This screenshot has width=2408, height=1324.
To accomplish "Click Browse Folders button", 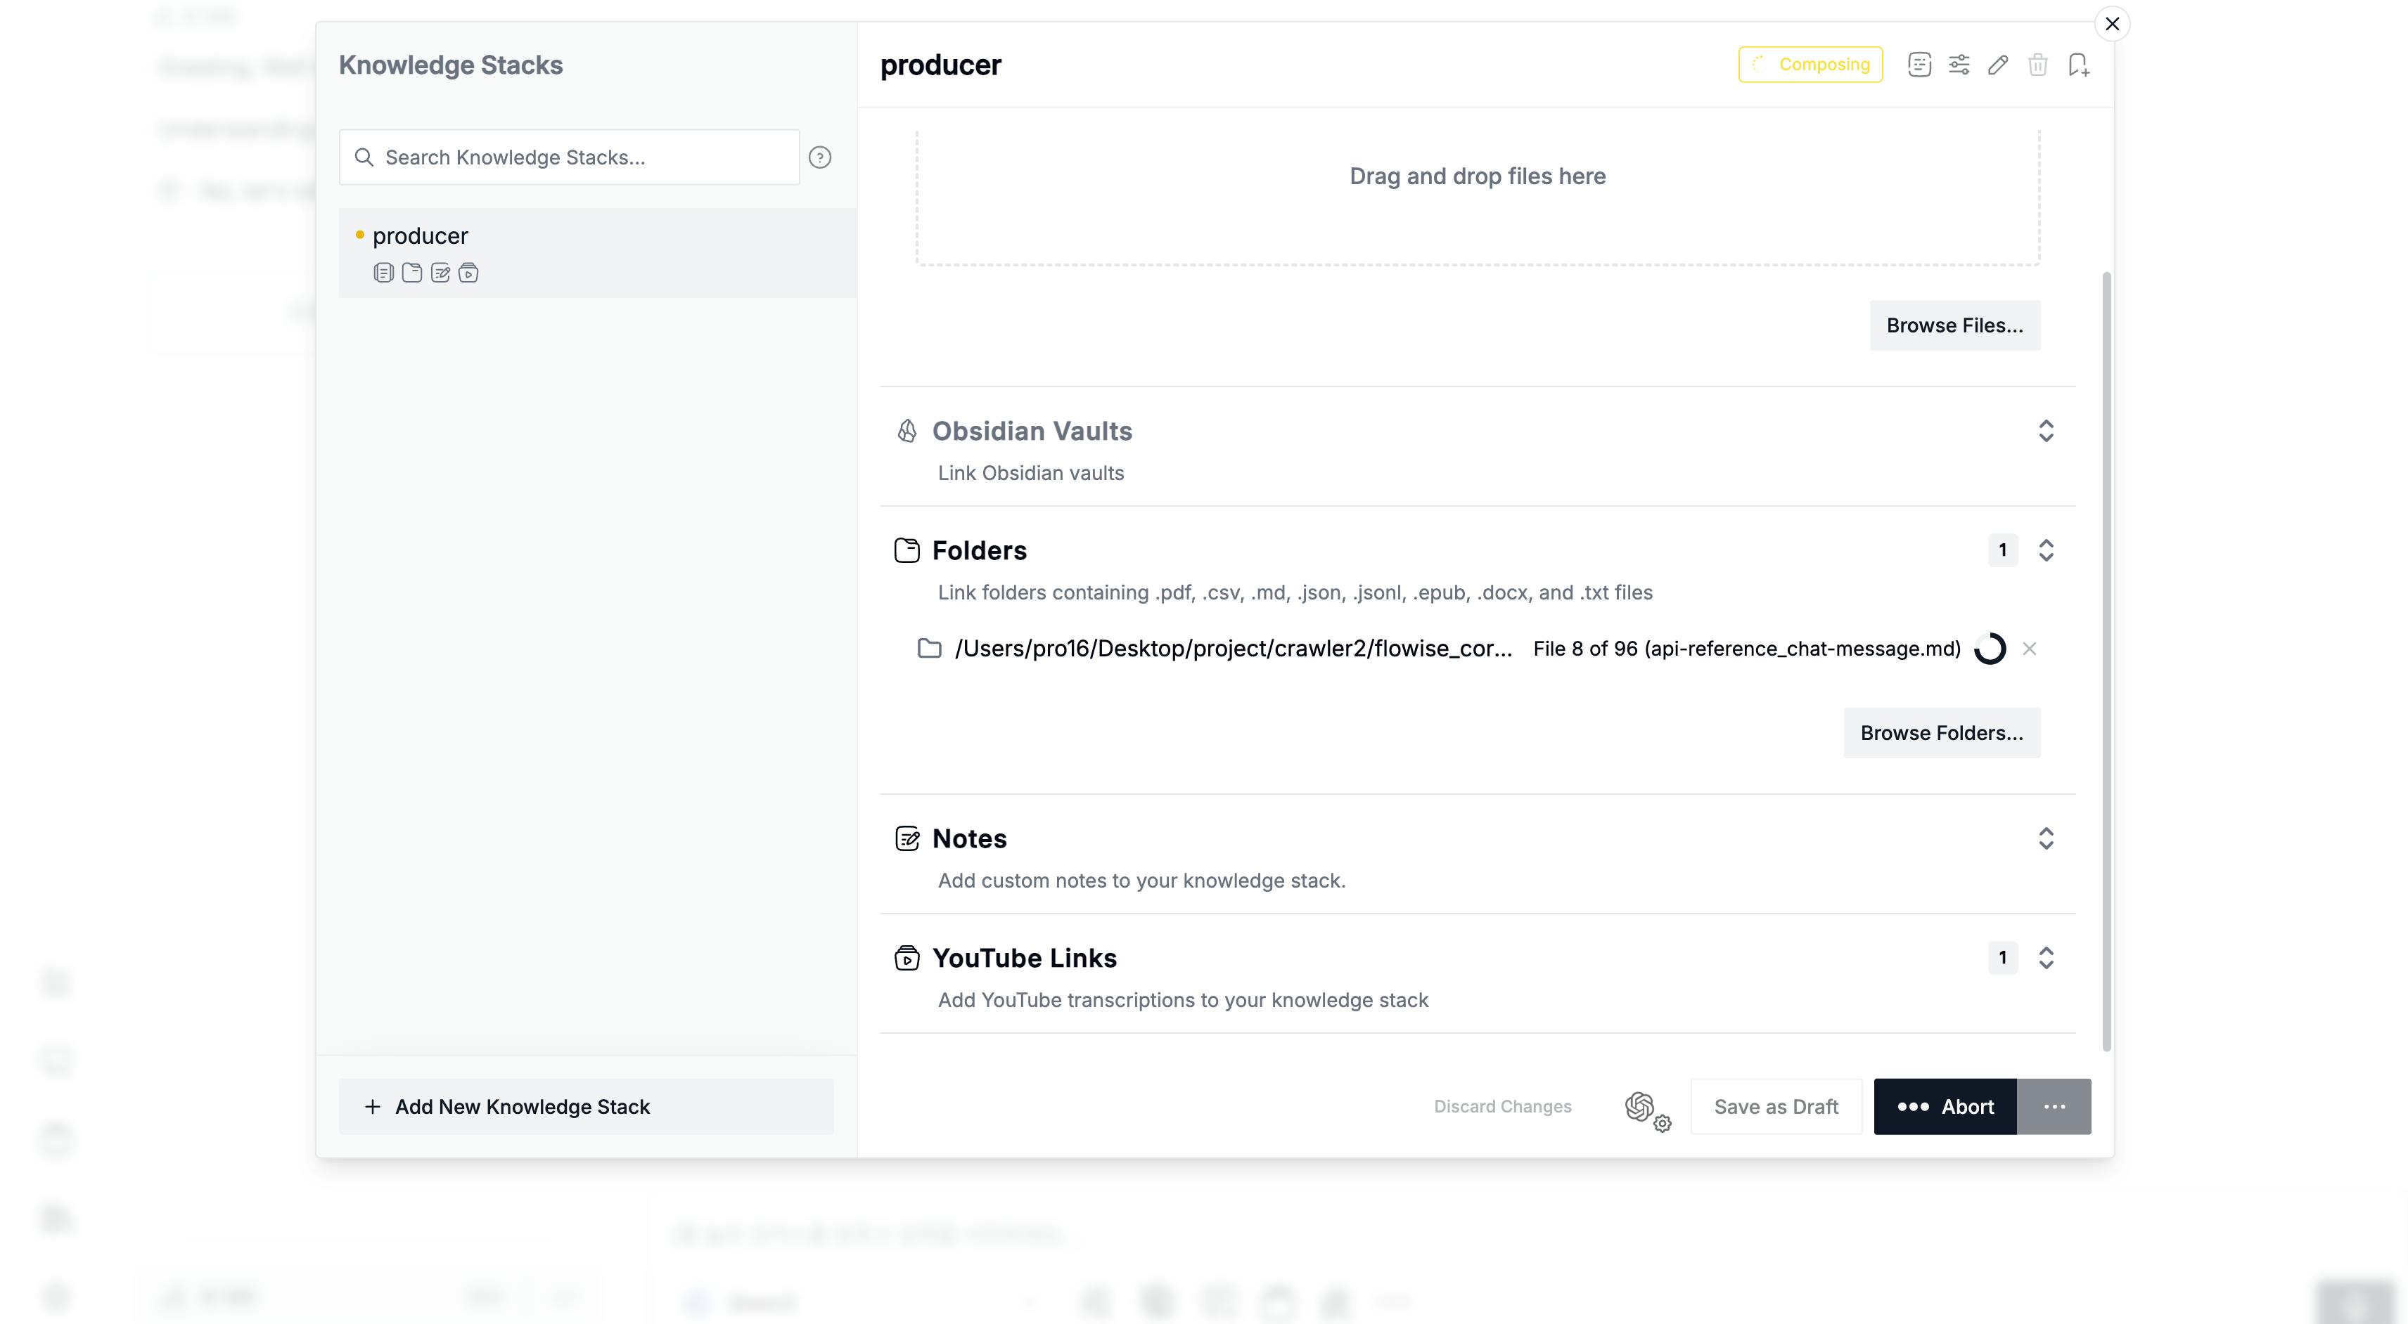I will pyautogui.click(x=1940, y=732).
